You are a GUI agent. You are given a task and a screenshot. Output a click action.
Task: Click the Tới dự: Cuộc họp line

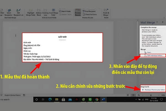click(30, 54)
